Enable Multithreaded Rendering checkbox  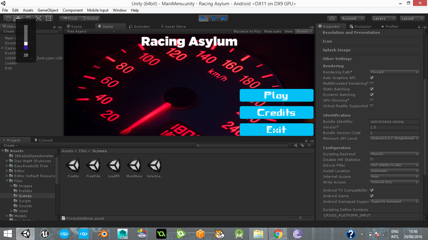tap(372, 83)
